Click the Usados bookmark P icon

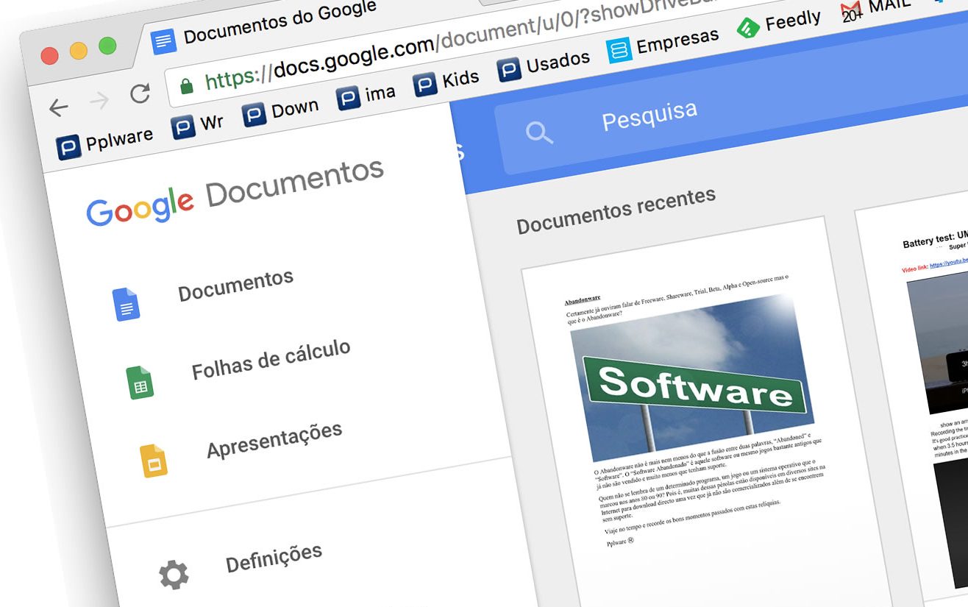coord(509,70)
